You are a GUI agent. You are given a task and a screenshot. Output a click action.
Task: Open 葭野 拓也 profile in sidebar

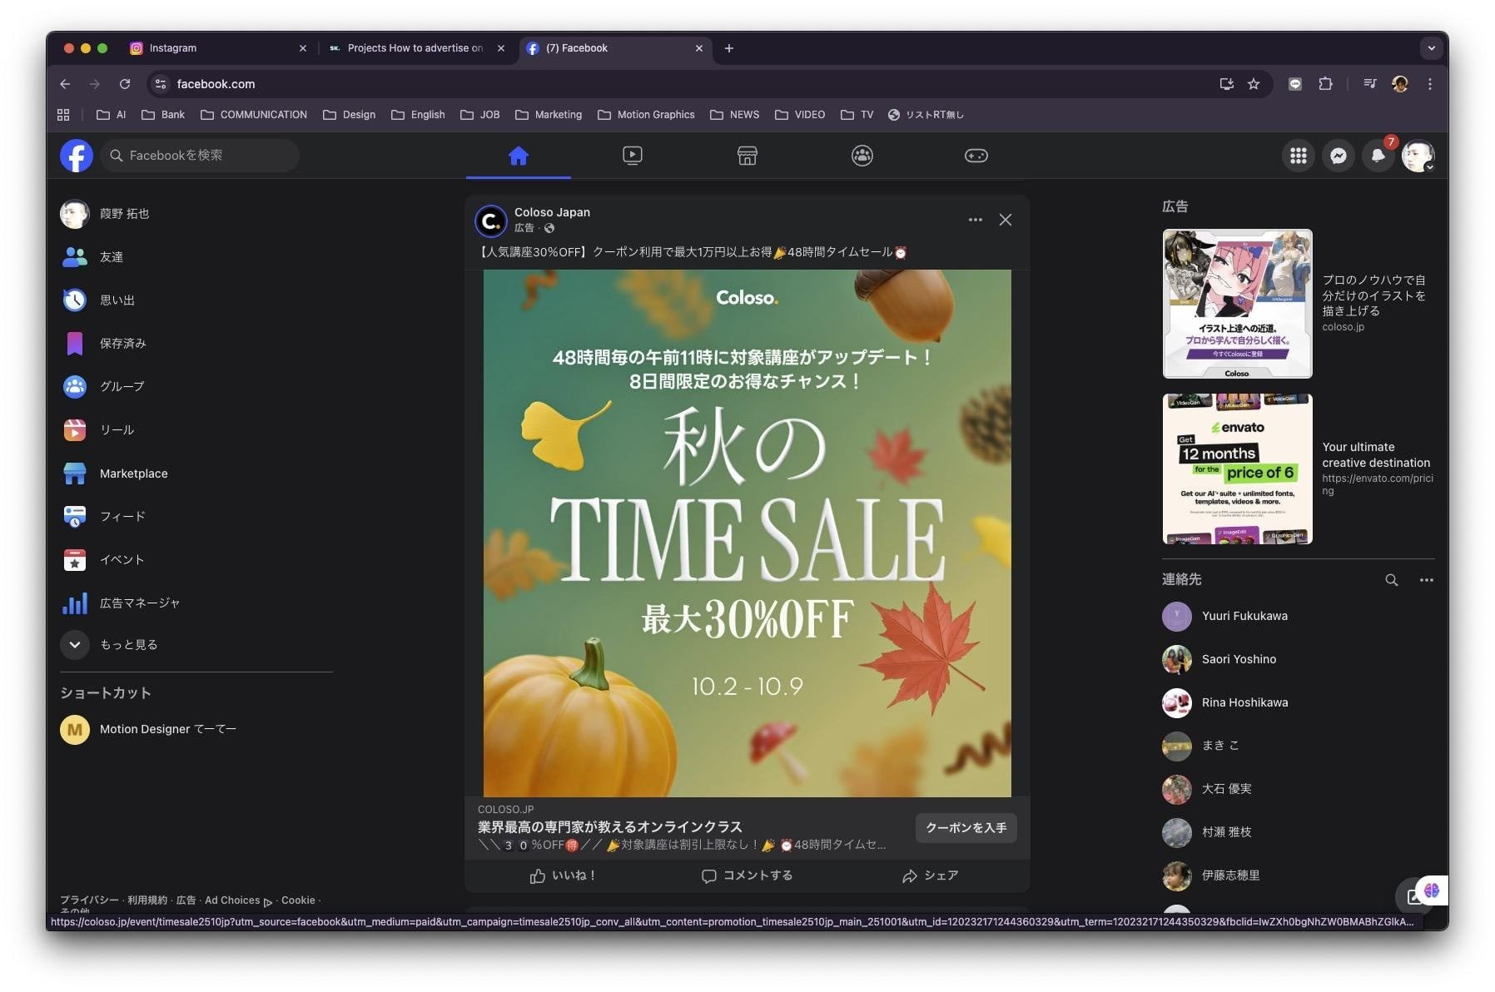[196, 214]
